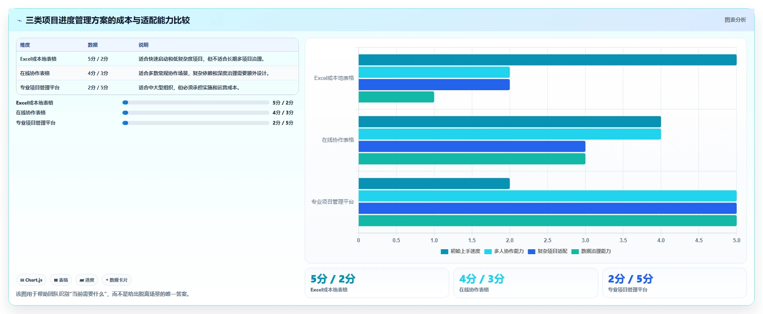The width and height of the screenshot is (763, 314).
Task: Click Excel或本地表格's blue 复杂项目适配 bar
Action: click(x=434, y=84)
